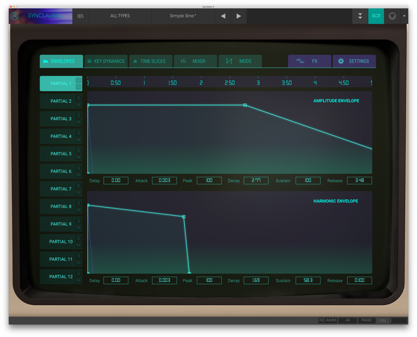This screenshot has height=337, width=417.
Task: Open the preset list via Simple Sine name
Action: click(183, 16)
